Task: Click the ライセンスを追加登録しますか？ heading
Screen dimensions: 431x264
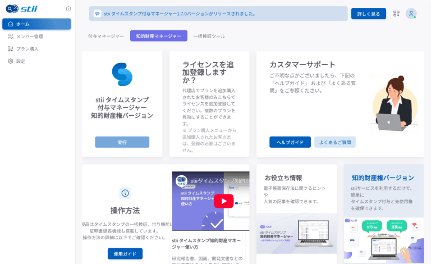Action: (x=208, y=72)
